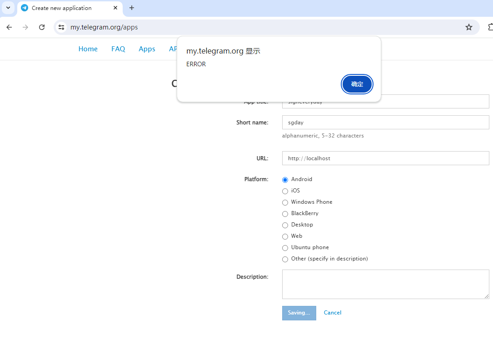
Task: Click the address bar URL my.telegram.org/apps
Action: pyautogui.click(x=104, y=27)
